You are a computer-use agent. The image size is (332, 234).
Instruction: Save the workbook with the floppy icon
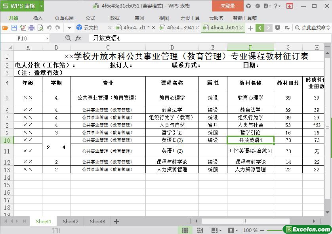[x=14, y=28]
